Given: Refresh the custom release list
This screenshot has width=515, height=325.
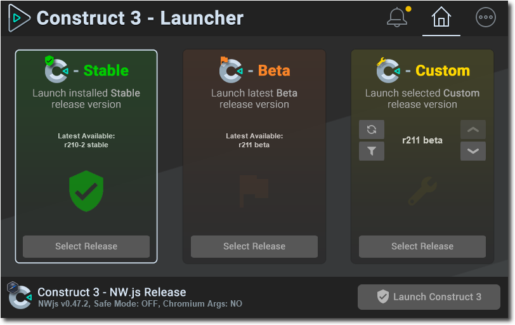Looking at the screenshot, I should pos(372,129).
